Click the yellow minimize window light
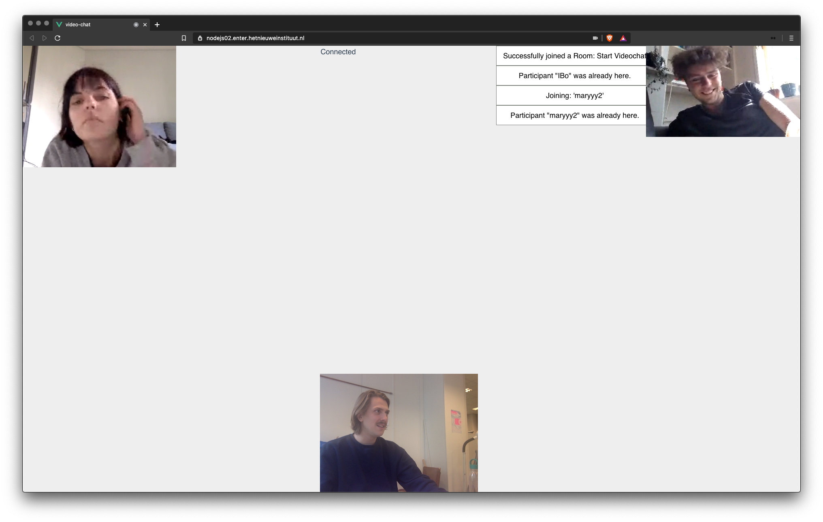Viewport: 823px width, 522px height. [x=38, y=23]
